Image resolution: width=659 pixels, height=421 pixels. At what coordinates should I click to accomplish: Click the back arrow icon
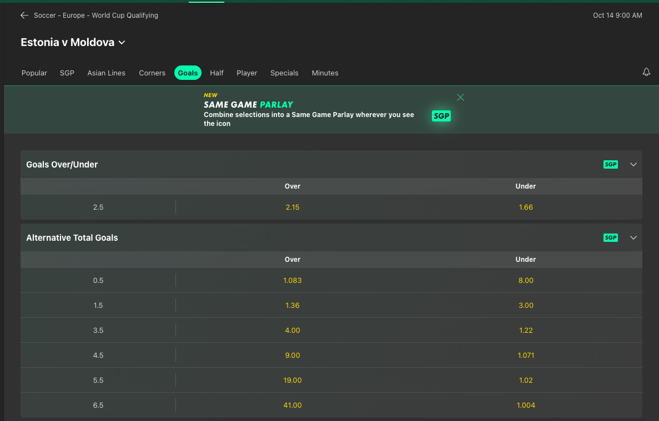coord(24,16)
